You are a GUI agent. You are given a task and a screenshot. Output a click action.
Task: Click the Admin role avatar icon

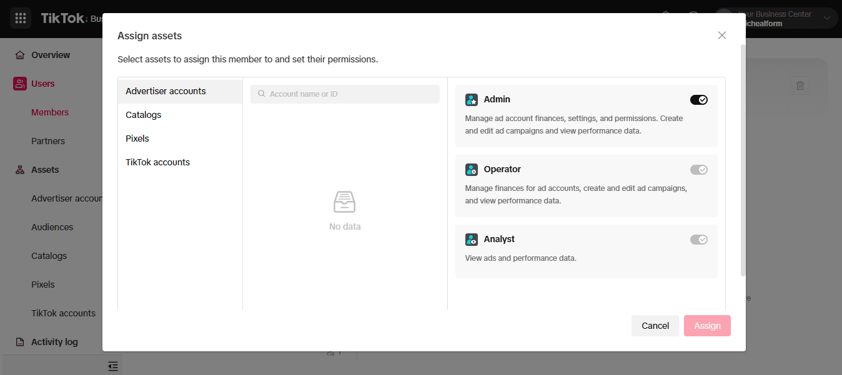pyautogui.click(x=472, y=100)
